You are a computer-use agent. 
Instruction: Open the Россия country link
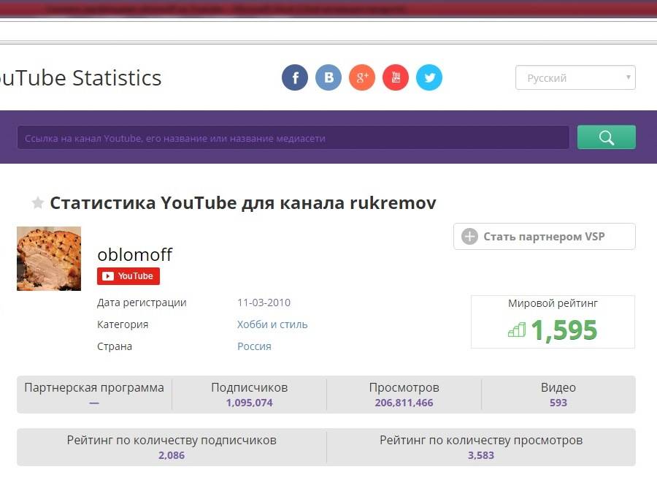pyautogui.click(x=254, y=346)
